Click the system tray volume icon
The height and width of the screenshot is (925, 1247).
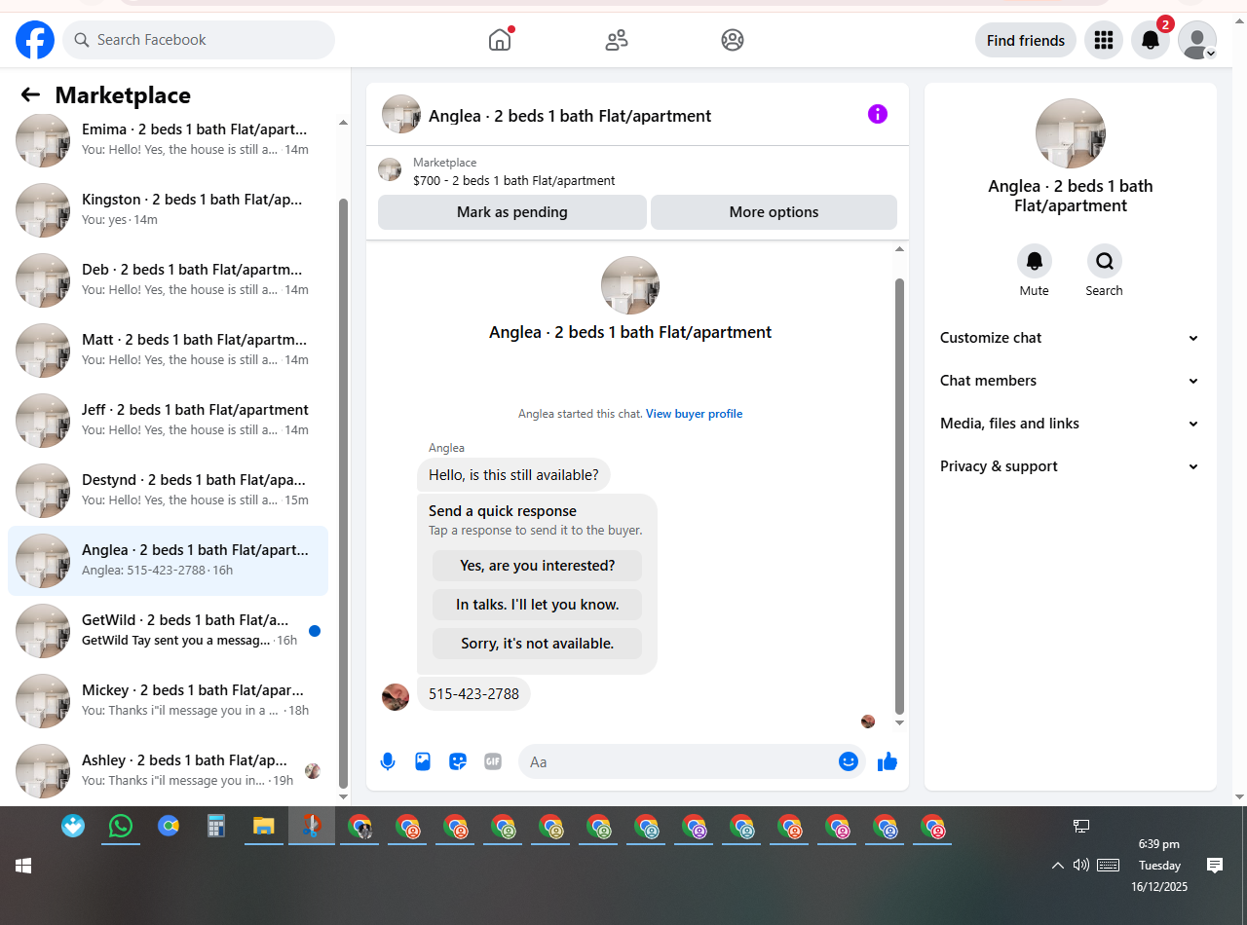(x=1080, y=865)
